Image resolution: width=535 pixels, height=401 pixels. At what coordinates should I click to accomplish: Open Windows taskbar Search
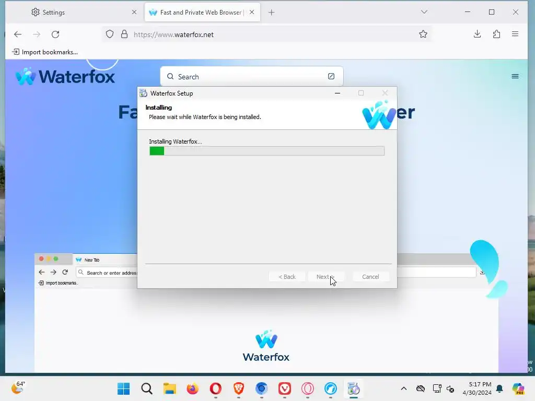147,388
